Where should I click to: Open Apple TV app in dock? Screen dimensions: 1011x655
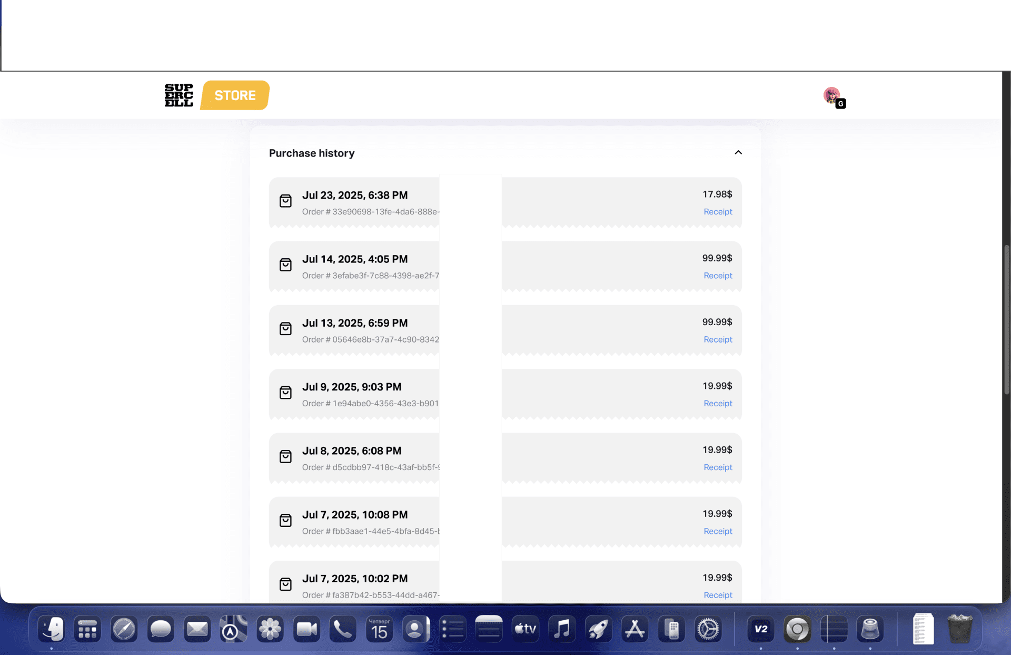pyautogui.click(x=526, y=629)
